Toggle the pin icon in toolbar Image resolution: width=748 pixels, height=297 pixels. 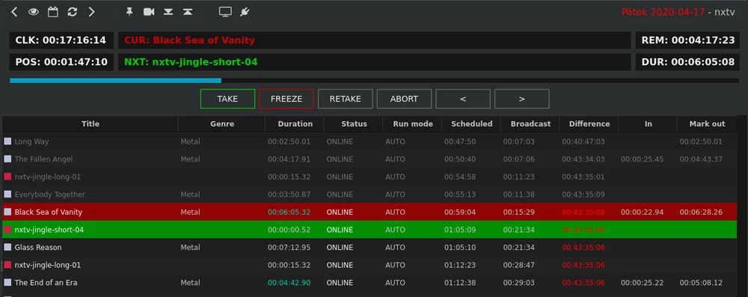coord(129,12)
